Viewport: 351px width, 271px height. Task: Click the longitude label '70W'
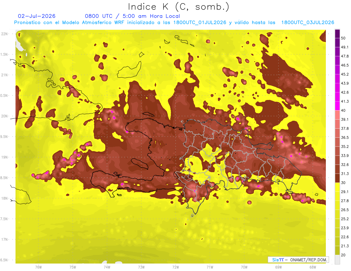click(x=244, y=267)
